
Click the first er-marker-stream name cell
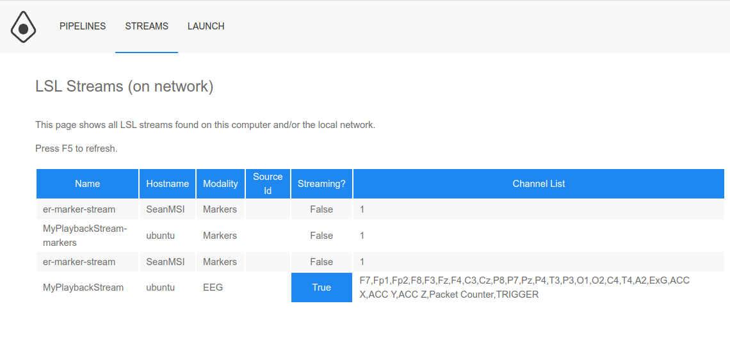tap(79, 209)
